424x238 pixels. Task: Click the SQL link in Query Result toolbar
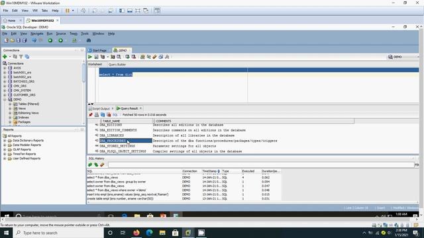pos(115,114)
